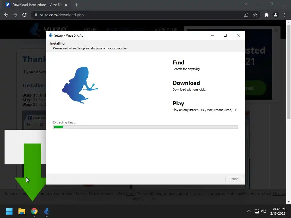
Task: Click the Installing header text
Action: 57,43
